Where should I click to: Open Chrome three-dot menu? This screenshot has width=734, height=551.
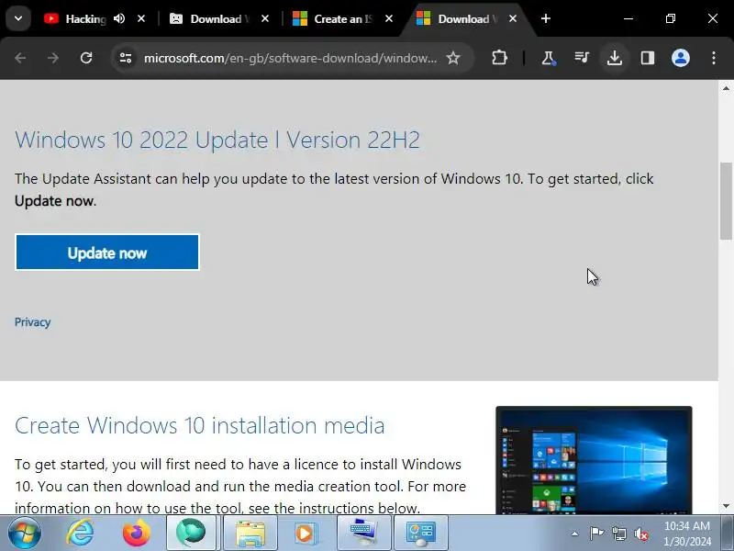click(714, 58)
